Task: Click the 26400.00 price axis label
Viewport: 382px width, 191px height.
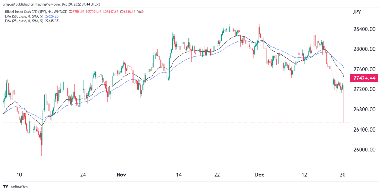Action: click(x=364, y=129)
